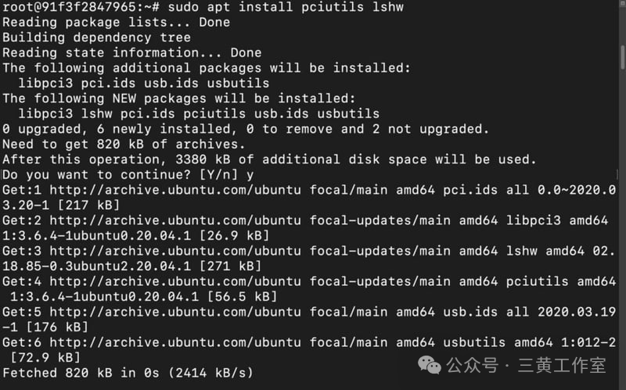This screenshot has width=626, height=390.
Task: Click the Reading state information line
Action: [x=131, y=52]
